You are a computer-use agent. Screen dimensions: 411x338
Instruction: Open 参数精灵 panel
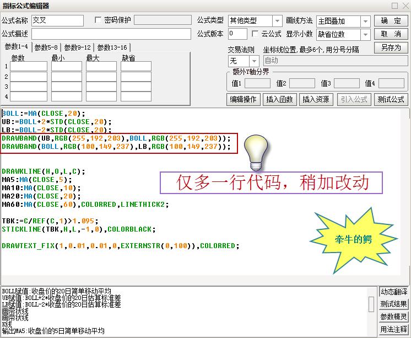coord(394,316)
